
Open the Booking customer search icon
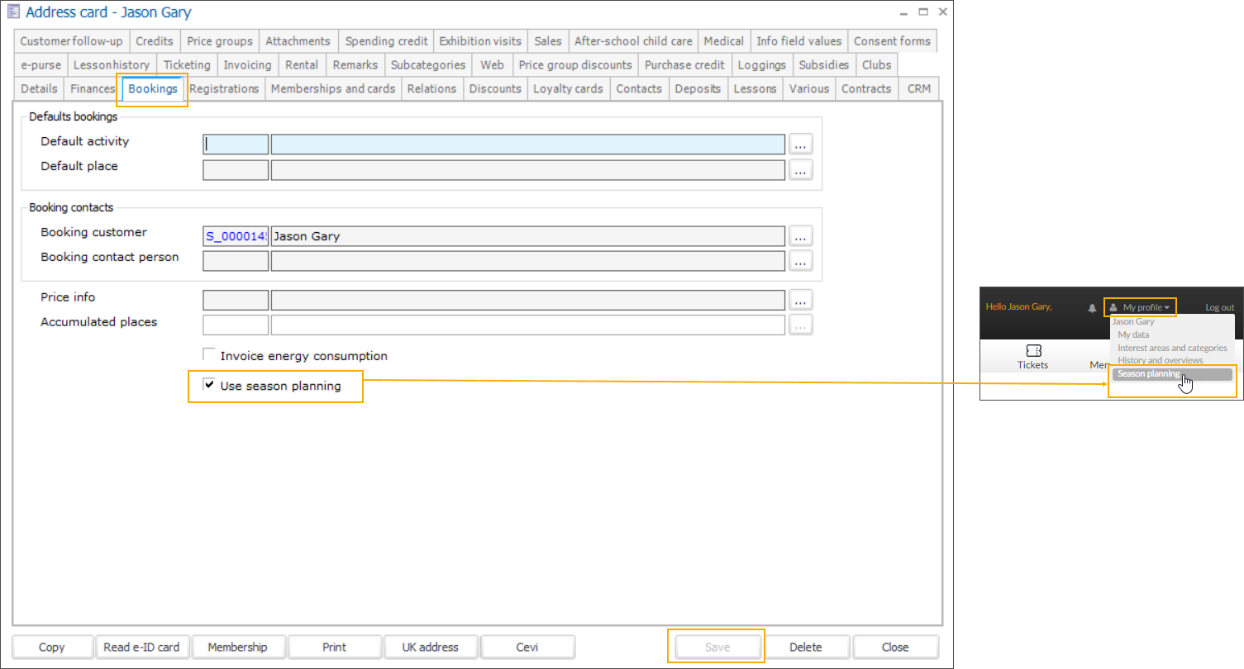[x=799, y=235]
